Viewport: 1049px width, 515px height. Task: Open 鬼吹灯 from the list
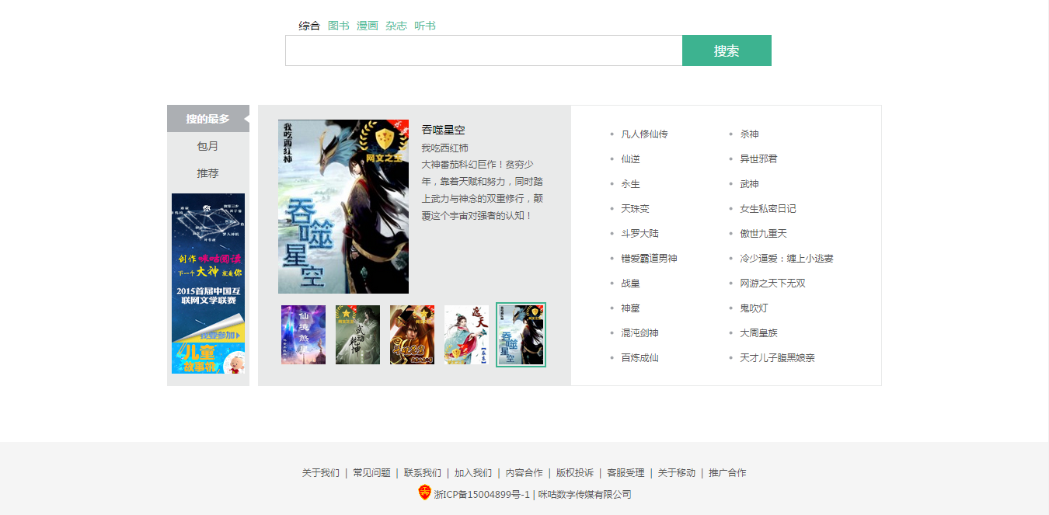(754, 308)
